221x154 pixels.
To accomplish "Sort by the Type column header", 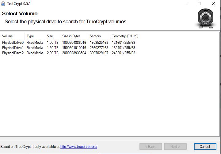I will pyautogui.click(x=35, y=36).
